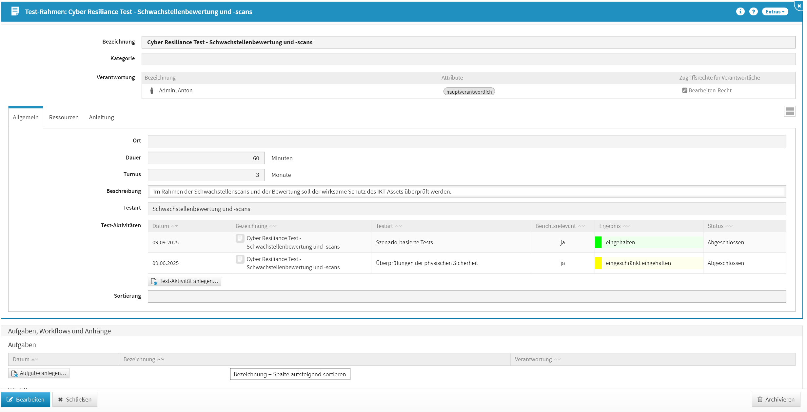This screenshot has height=412, width=807.
Task: Click document icon of 09.06.2025 test activity
Action: pos(240,259)
